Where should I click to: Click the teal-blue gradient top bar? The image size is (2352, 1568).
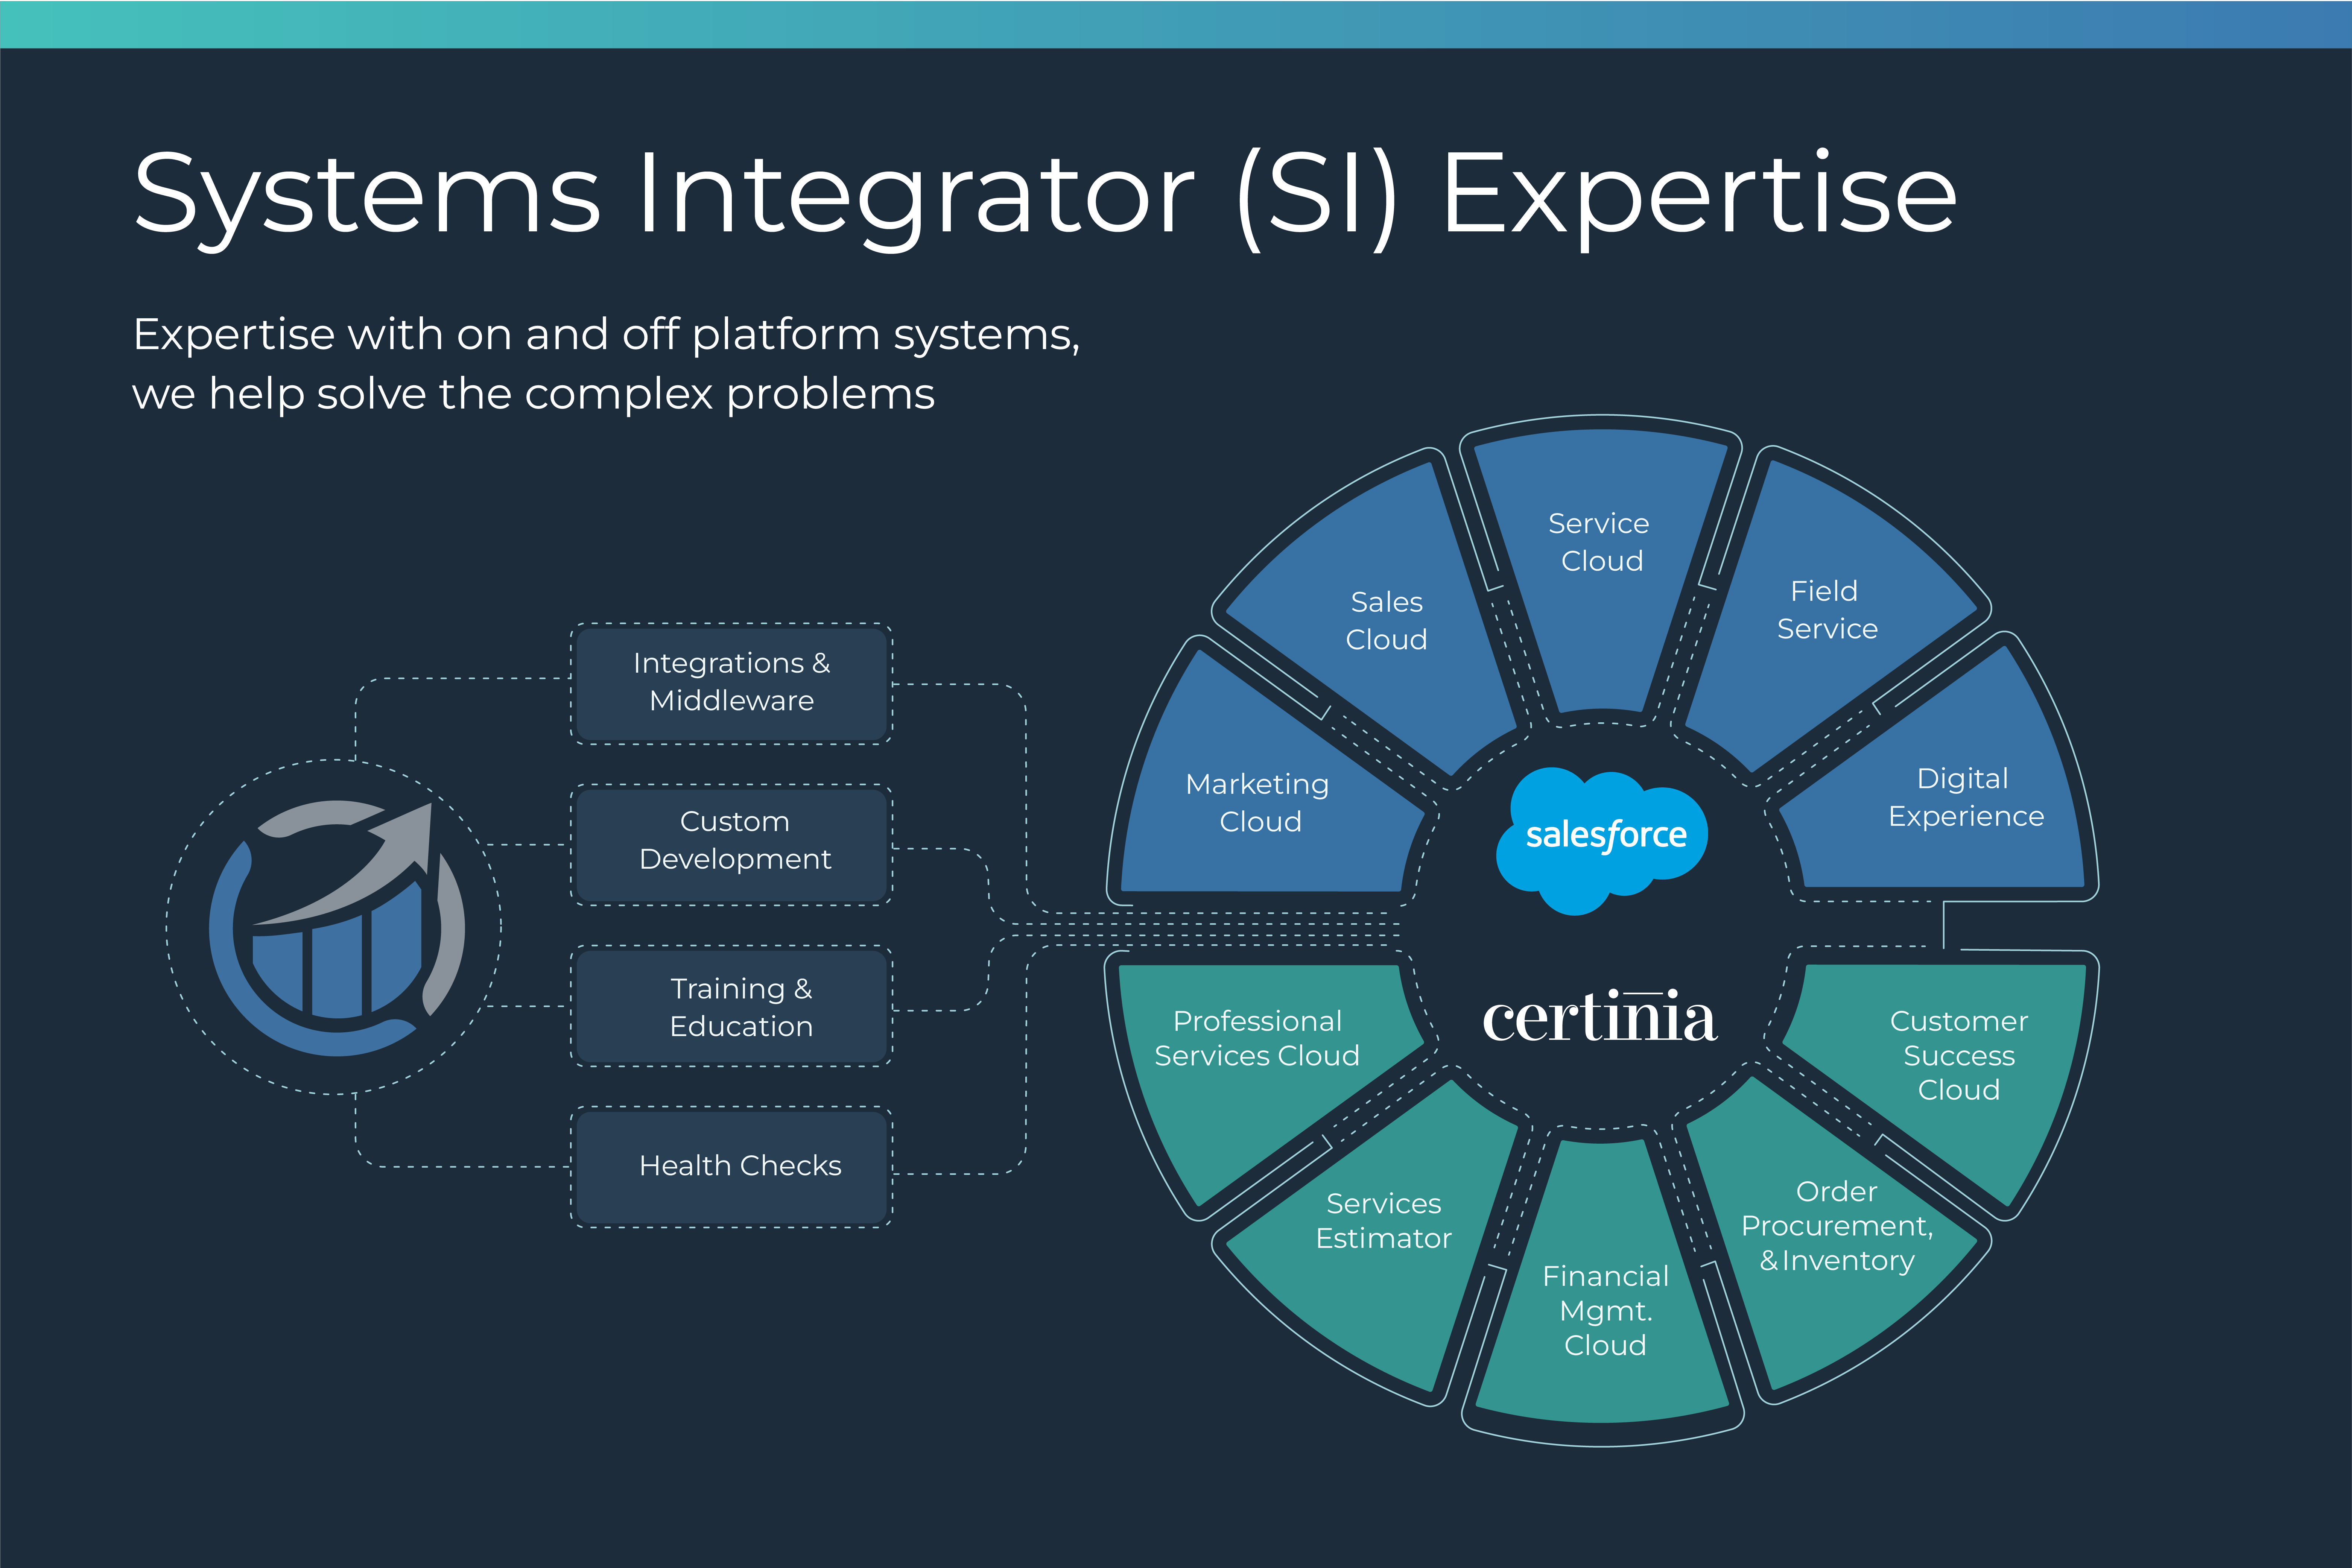pos(1176,23)
